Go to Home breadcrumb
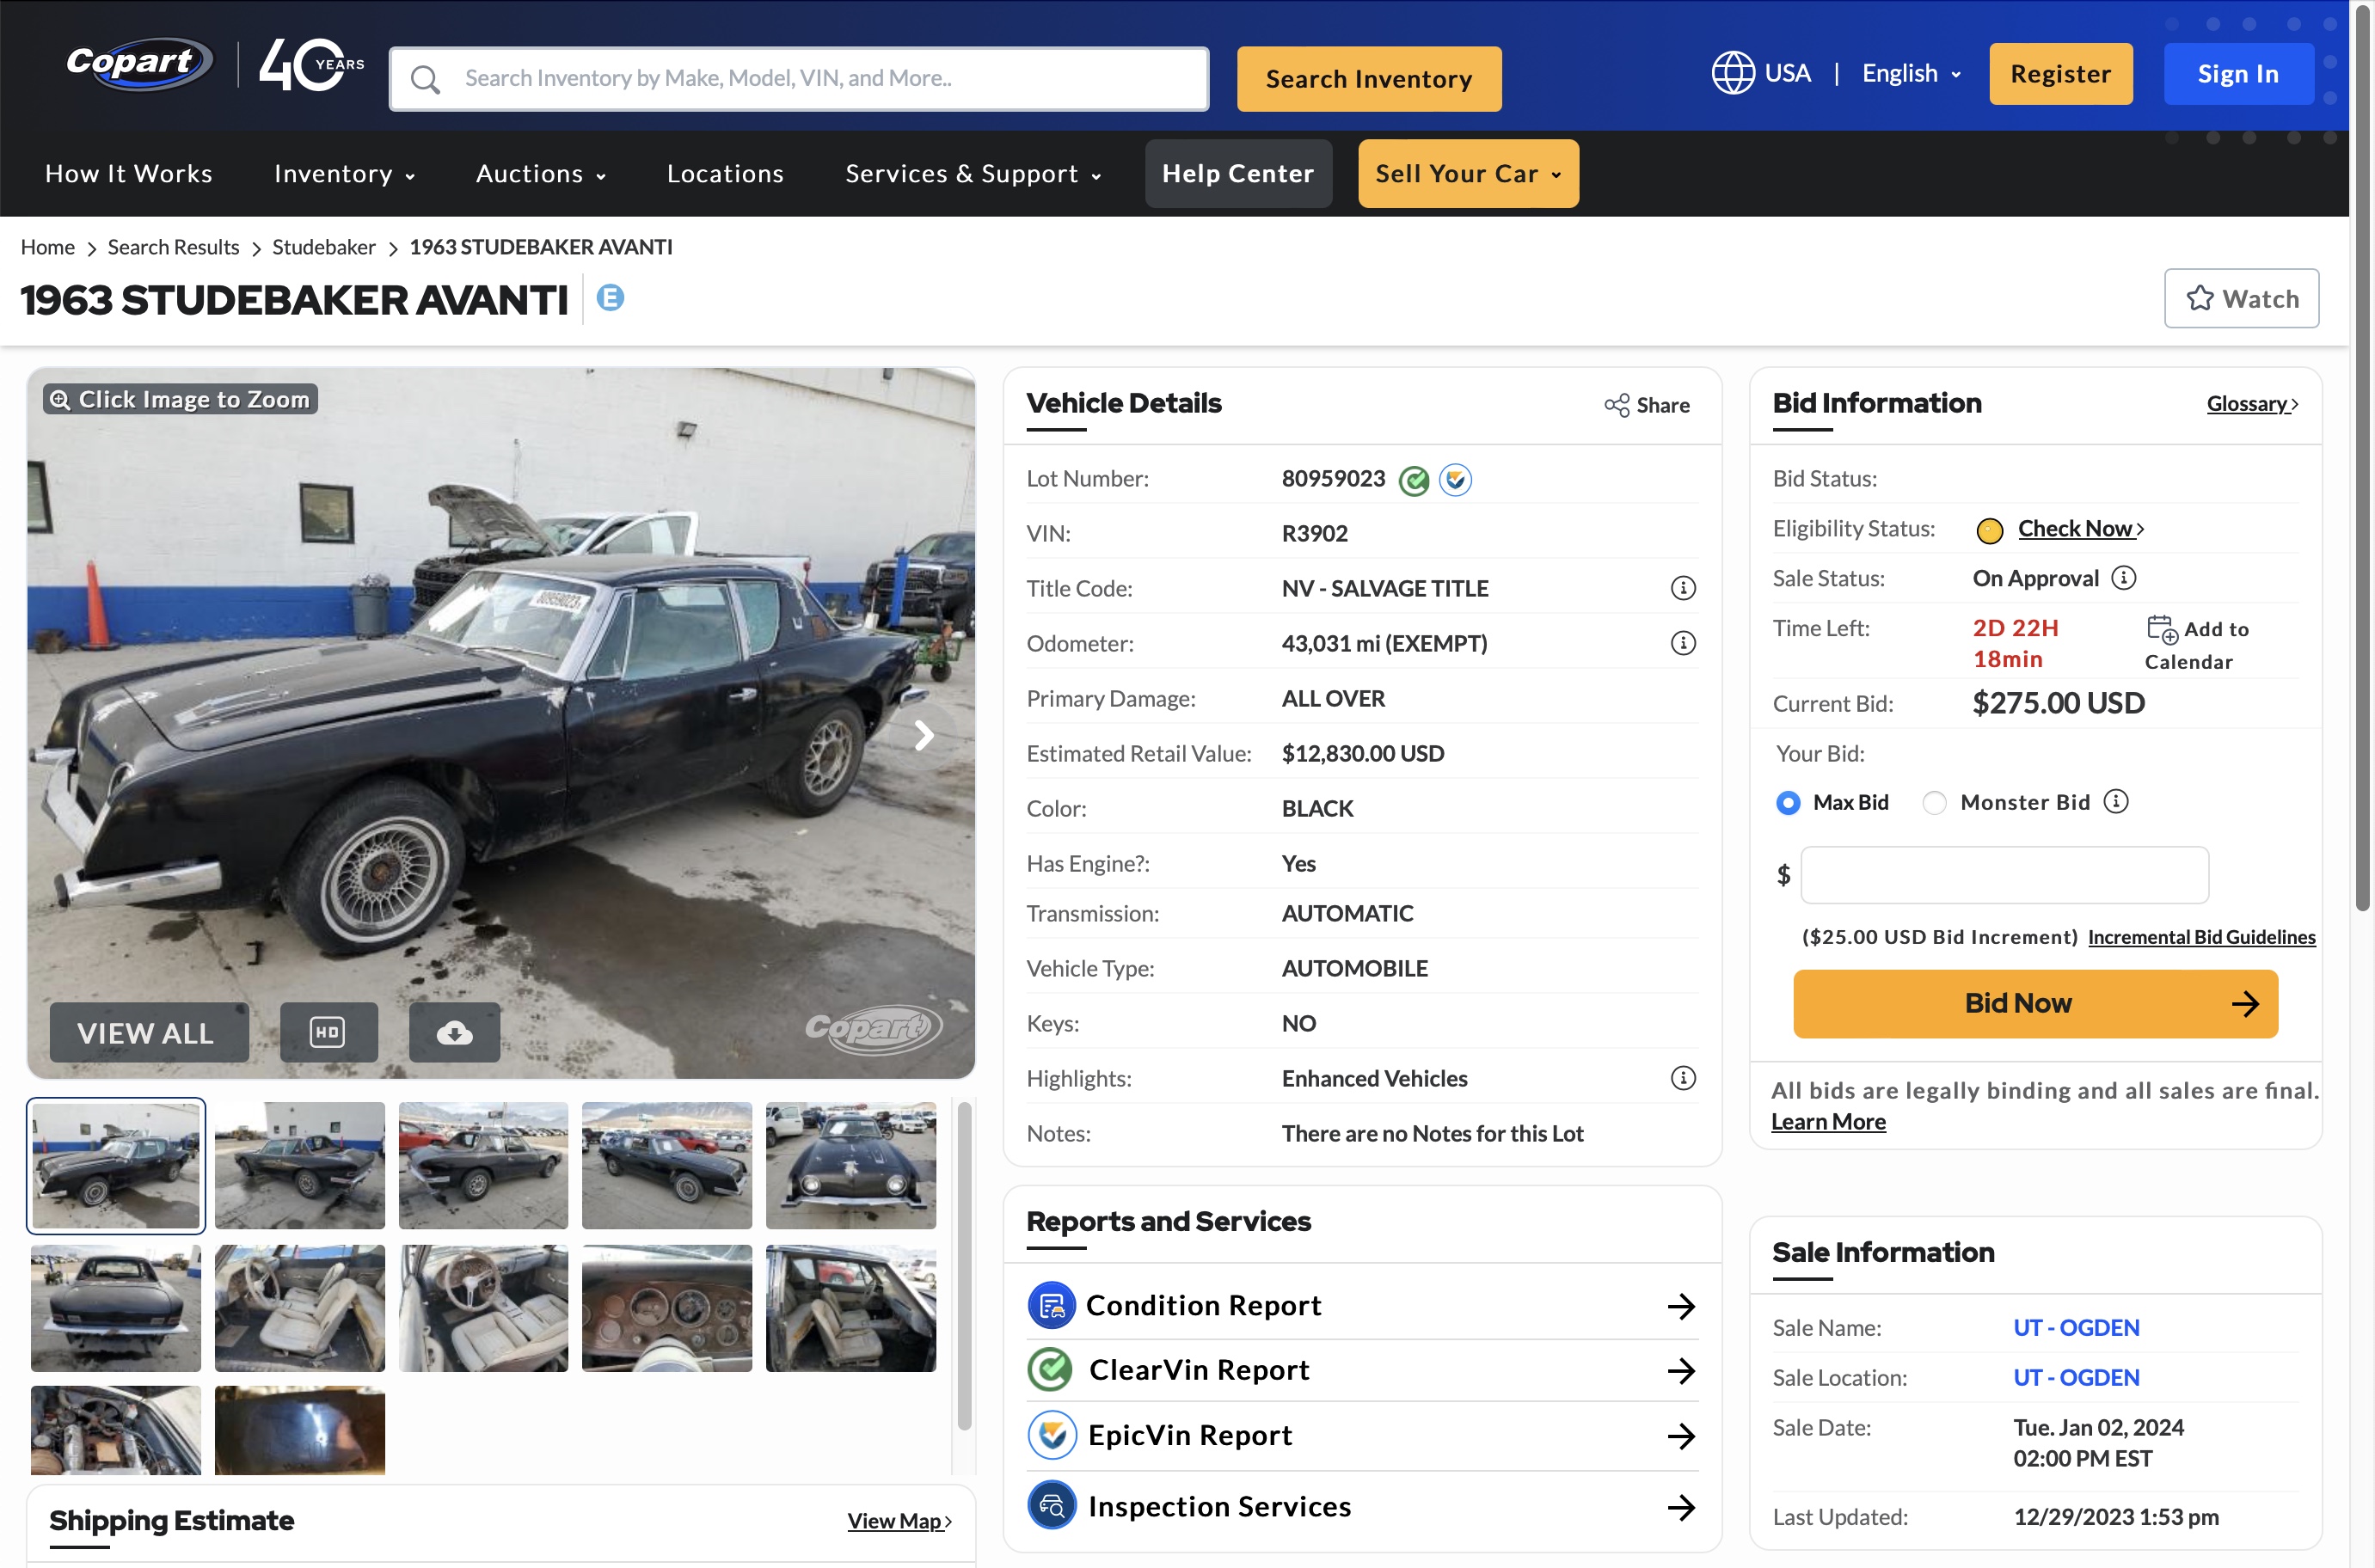The width and height of the screenshot is (2375, 1568). [47, 247]
